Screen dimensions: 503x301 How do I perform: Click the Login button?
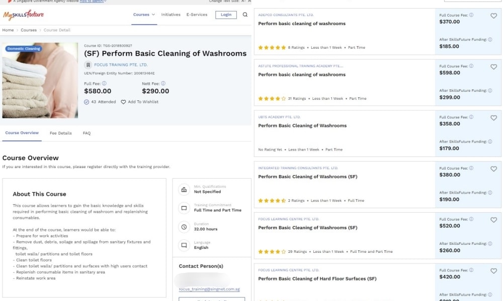[226, 15]
